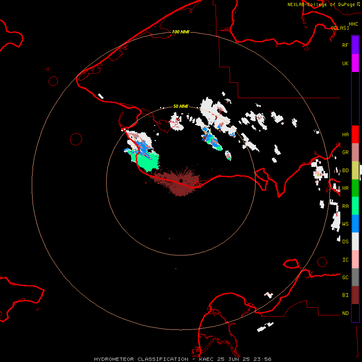Click the ND black legend swatch
Screen dimensions: 362x362
(x=355, y=313)
